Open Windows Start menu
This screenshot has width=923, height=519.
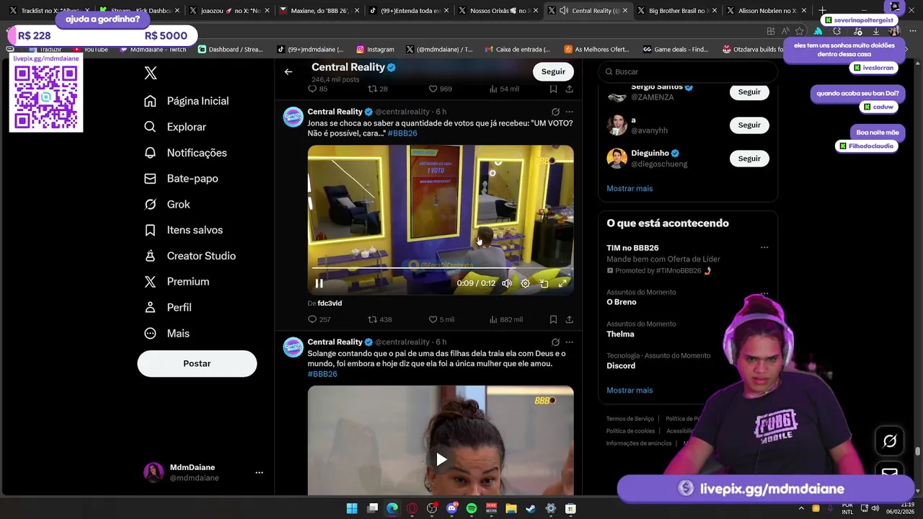pos(352,508)
